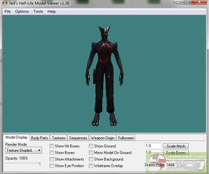
Task: Enable Show Hit Boxes checkbox
Action: [x=52, y=146]
